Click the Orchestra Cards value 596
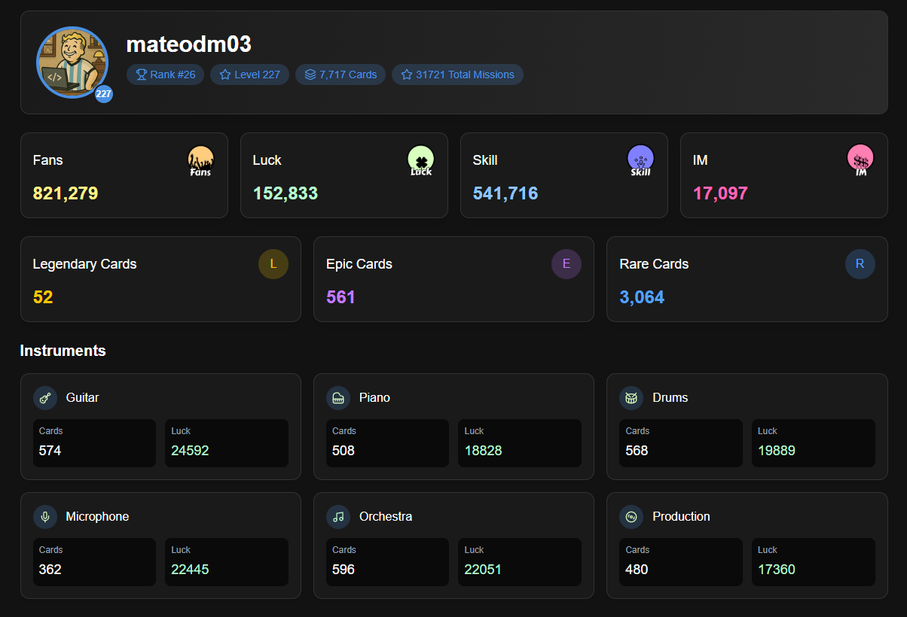The height and width of the screenshot is (617, 907). tap(344, 570)
